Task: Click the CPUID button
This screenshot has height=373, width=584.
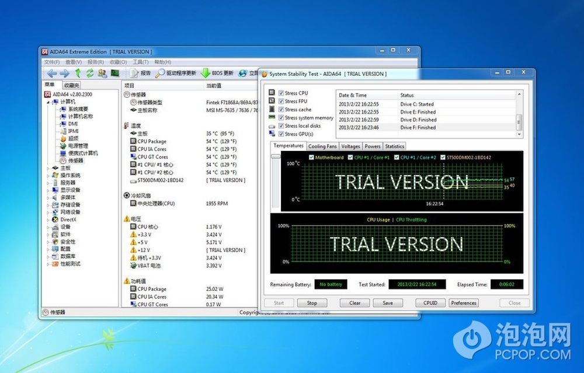Action: pos(430,303)
